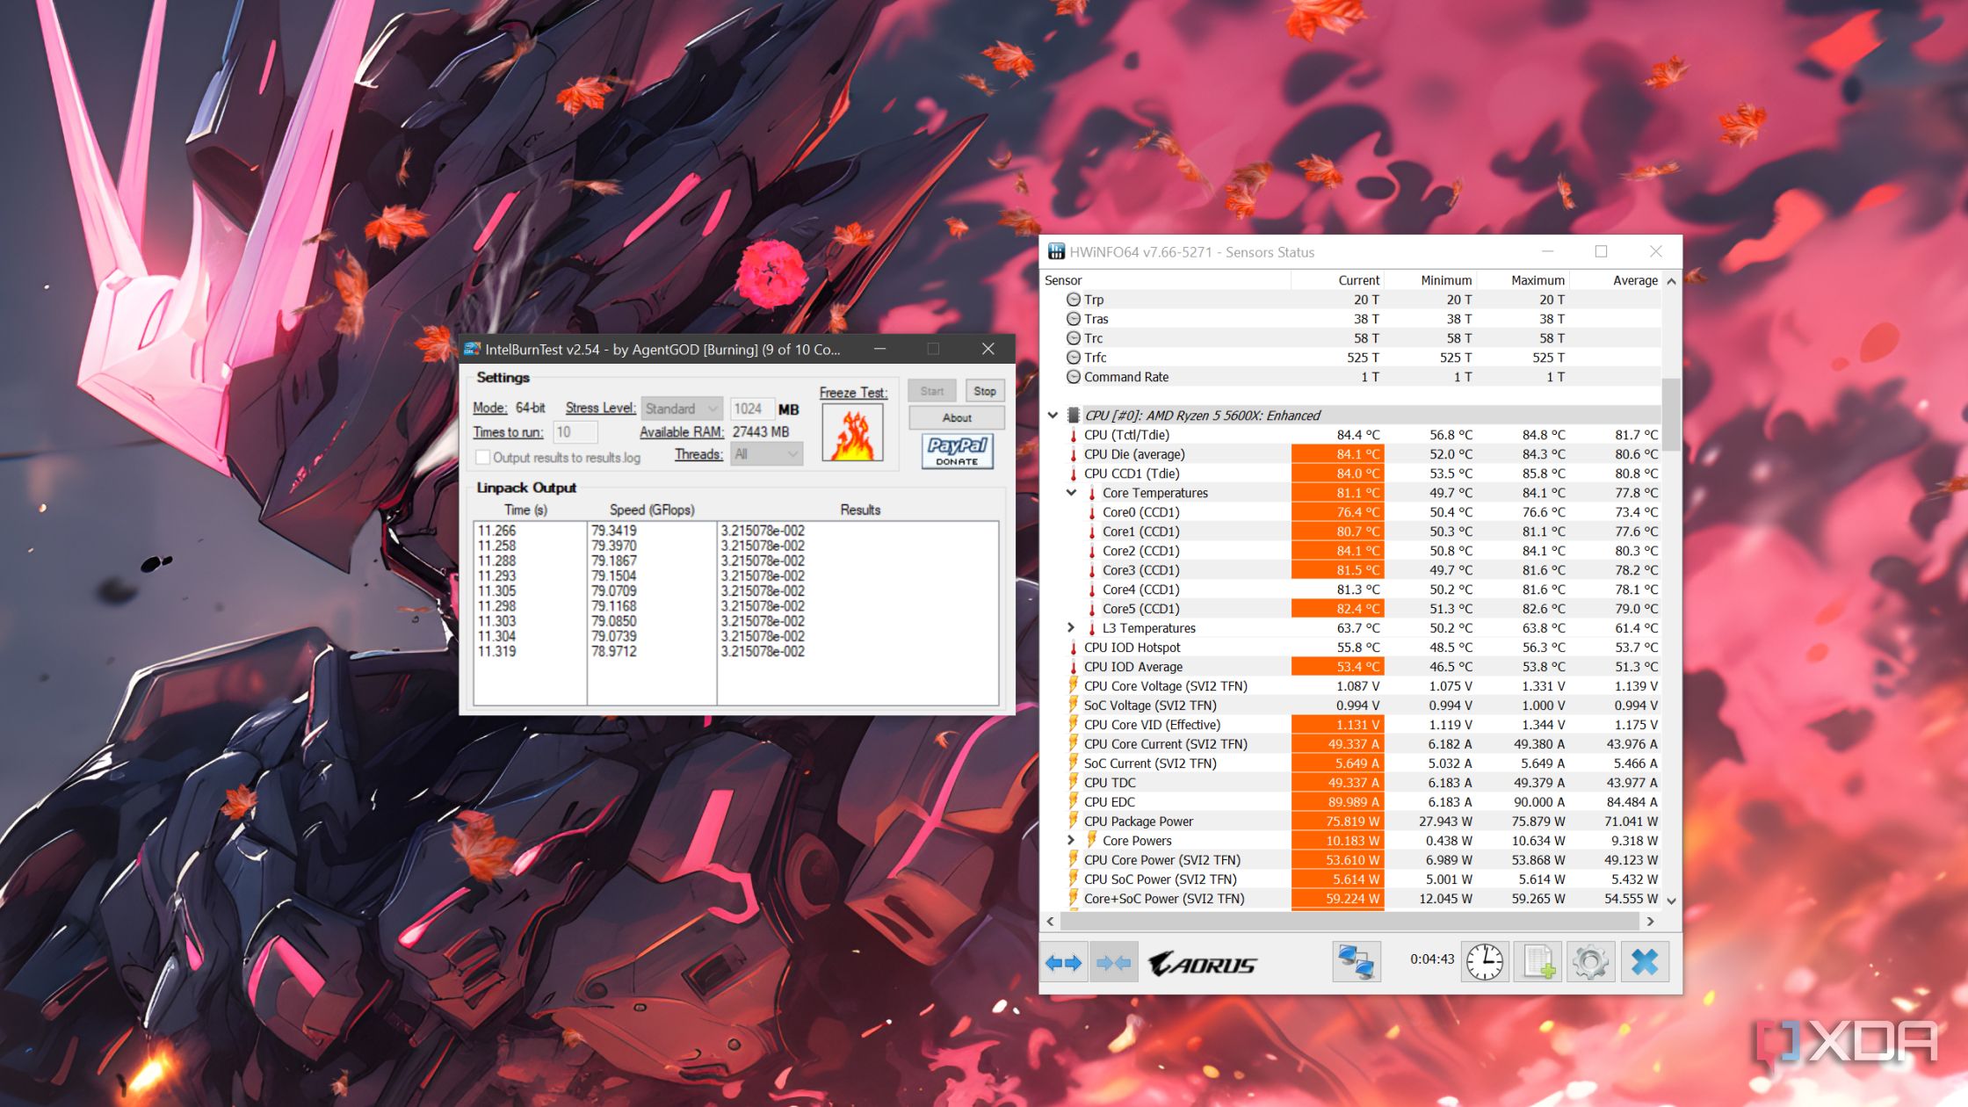
Task: Open the sensor settings gear icon
Action: coord(1590,962)
